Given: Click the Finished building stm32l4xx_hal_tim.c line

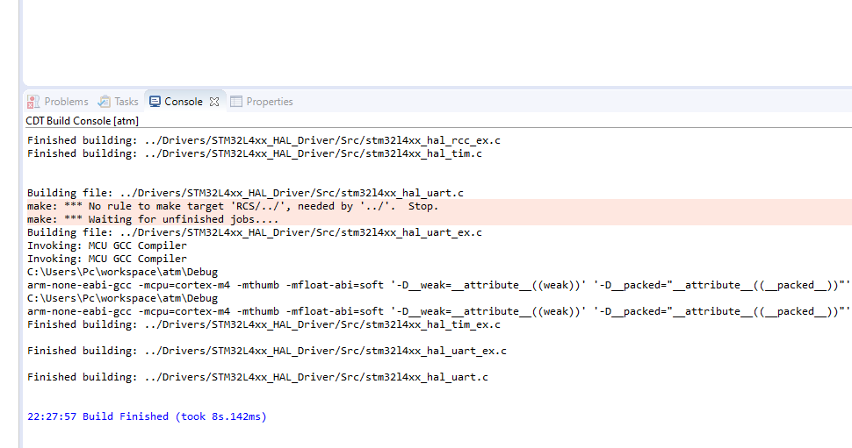Looking at the screenshot, I should (255, 153).
